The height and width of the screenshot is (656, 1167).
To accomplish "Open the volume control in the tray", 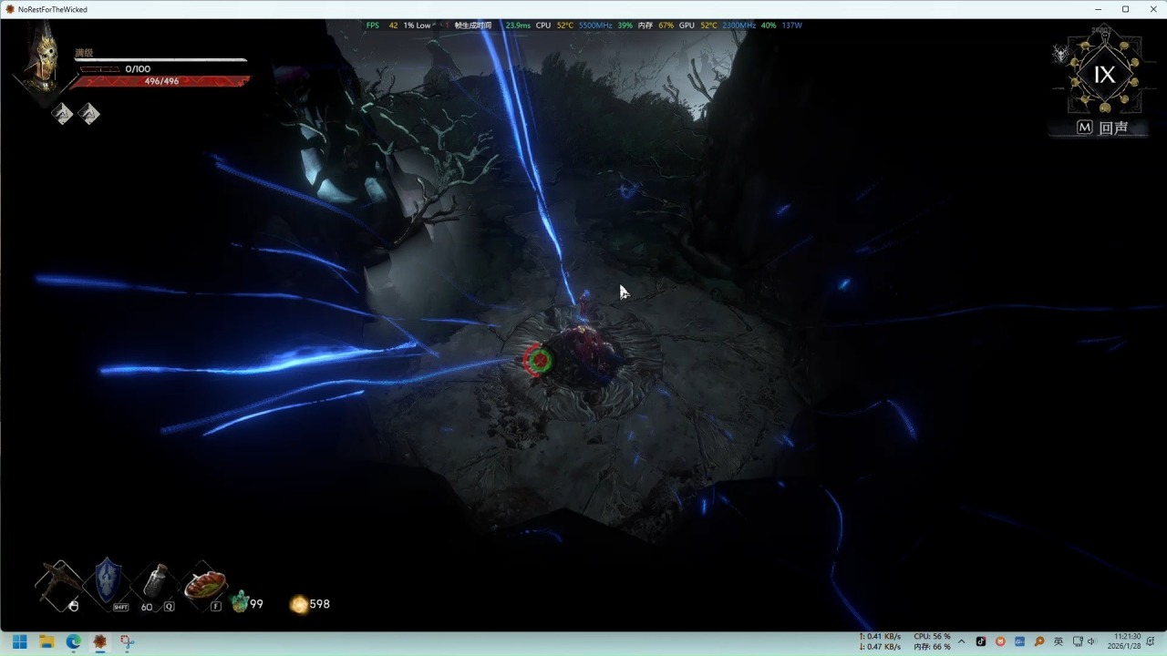I will [x=1092, y=641].
